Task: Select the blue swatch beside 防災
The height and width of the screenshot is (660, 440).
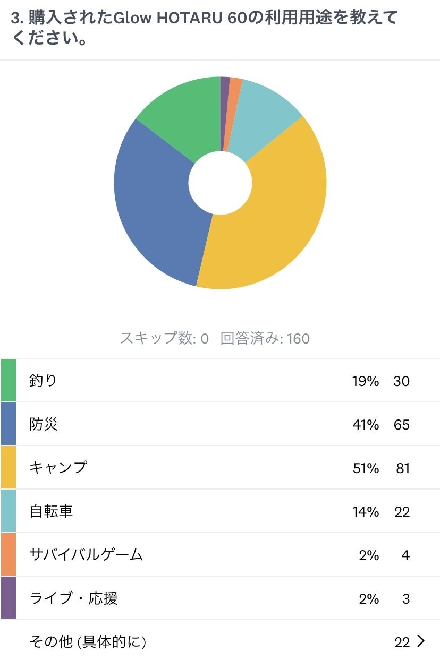Action: click(9, 424)
